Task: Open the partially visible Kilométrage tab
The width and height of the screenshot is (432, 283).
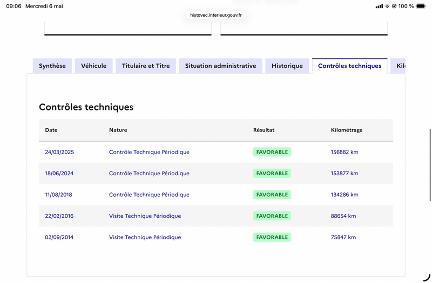Action: point(398,66)
